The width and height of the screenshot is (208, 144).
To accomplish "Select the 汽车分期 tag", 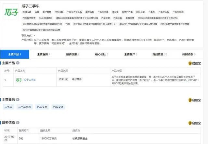I will [x=59, y=12].
